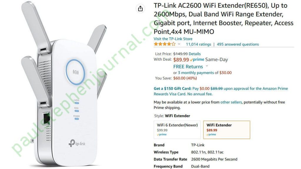
Task: Click the $89.99 deal price
Action: coord(181,60)
